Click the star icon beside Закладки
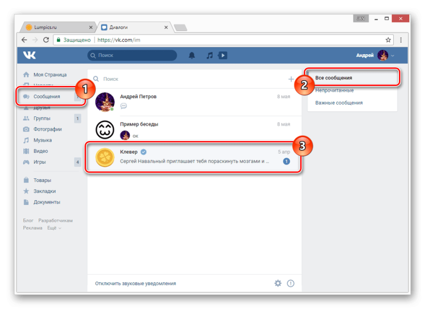This screenshot has width=425, height=309. 26,191
